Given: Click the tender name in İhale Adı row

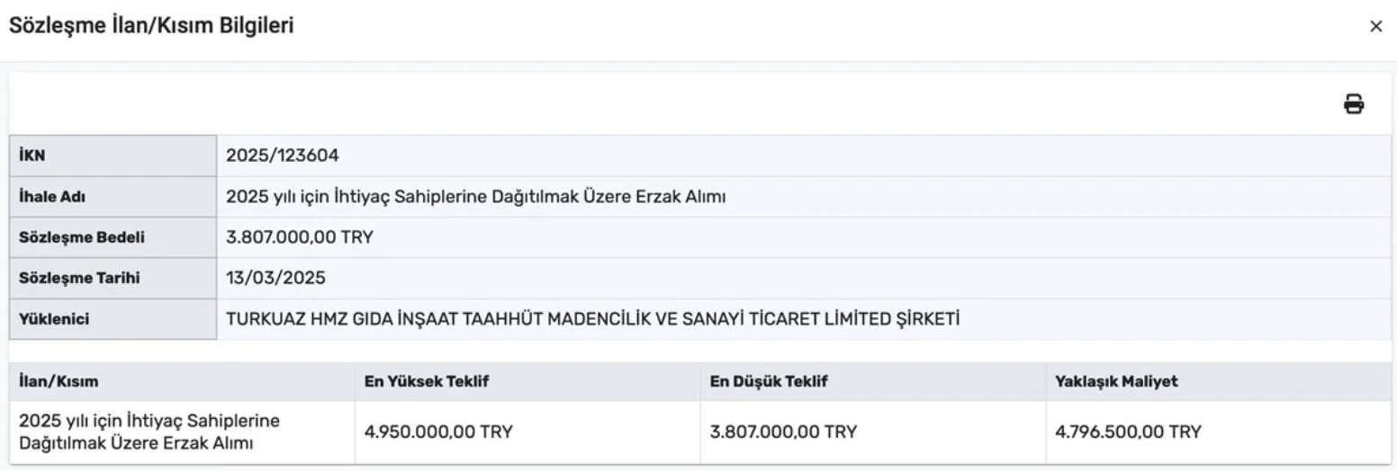Looking at the screenshot, I should 475,197.
